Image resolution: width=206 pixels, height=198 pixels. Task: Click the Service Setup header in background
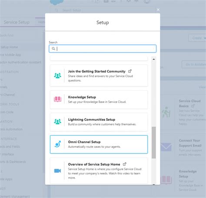coord(17,22)
